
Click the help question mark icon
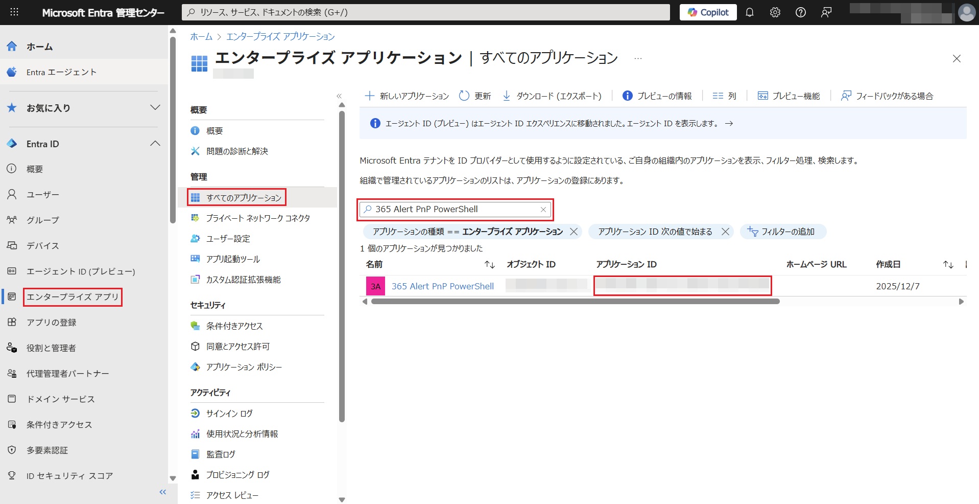(800, 12)
